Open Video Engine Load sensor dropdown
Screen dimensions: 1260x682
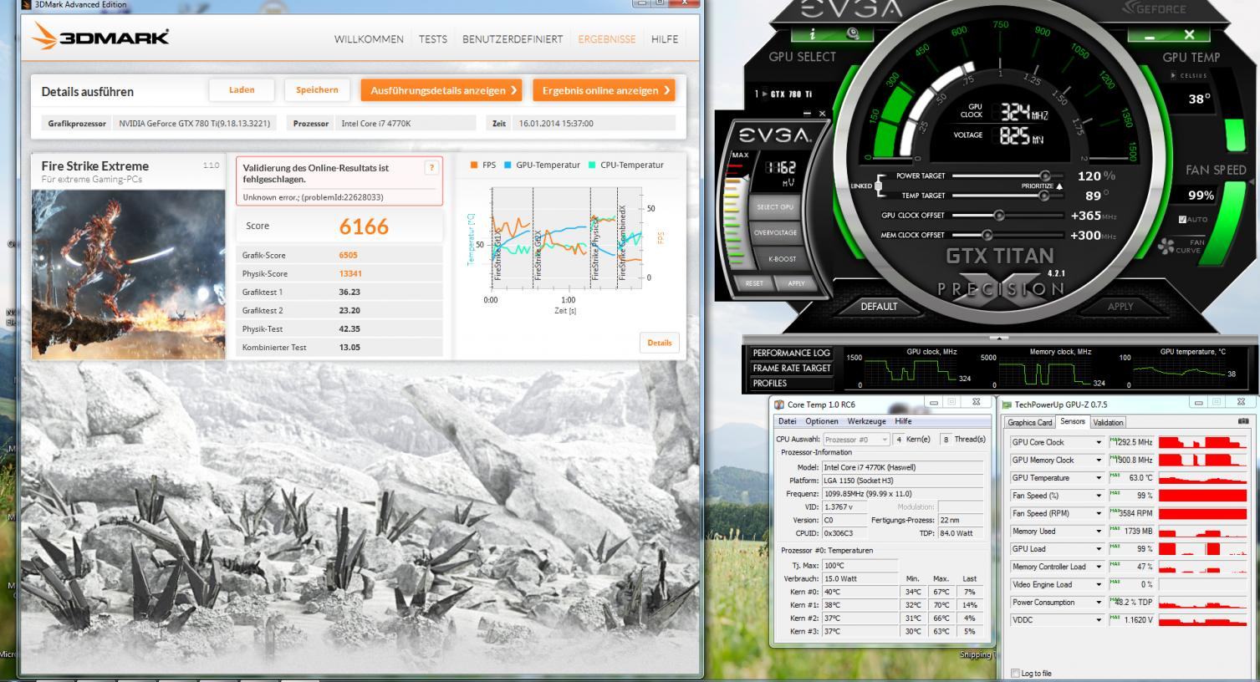[1099, 584]
